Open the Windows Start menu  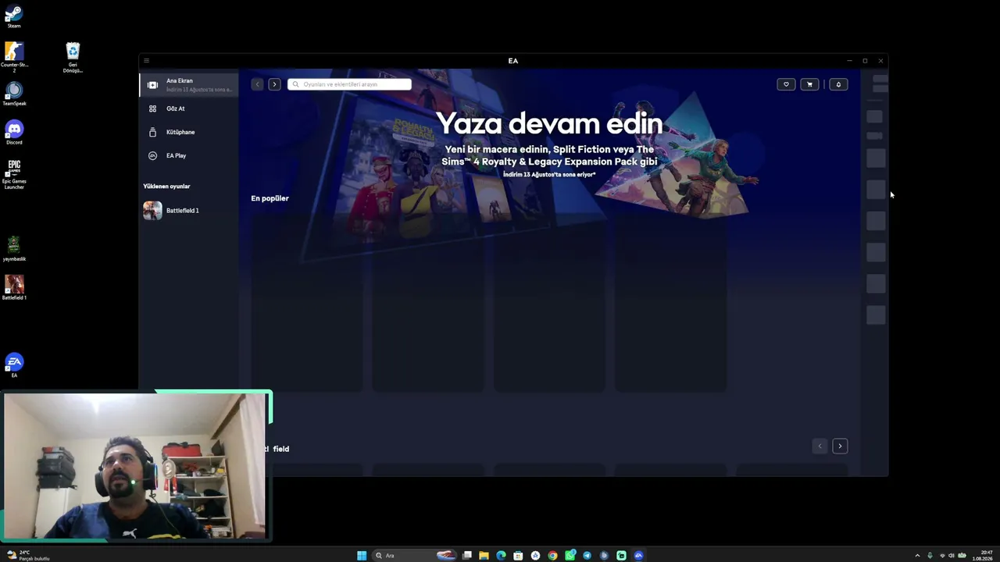click(362, 556)
